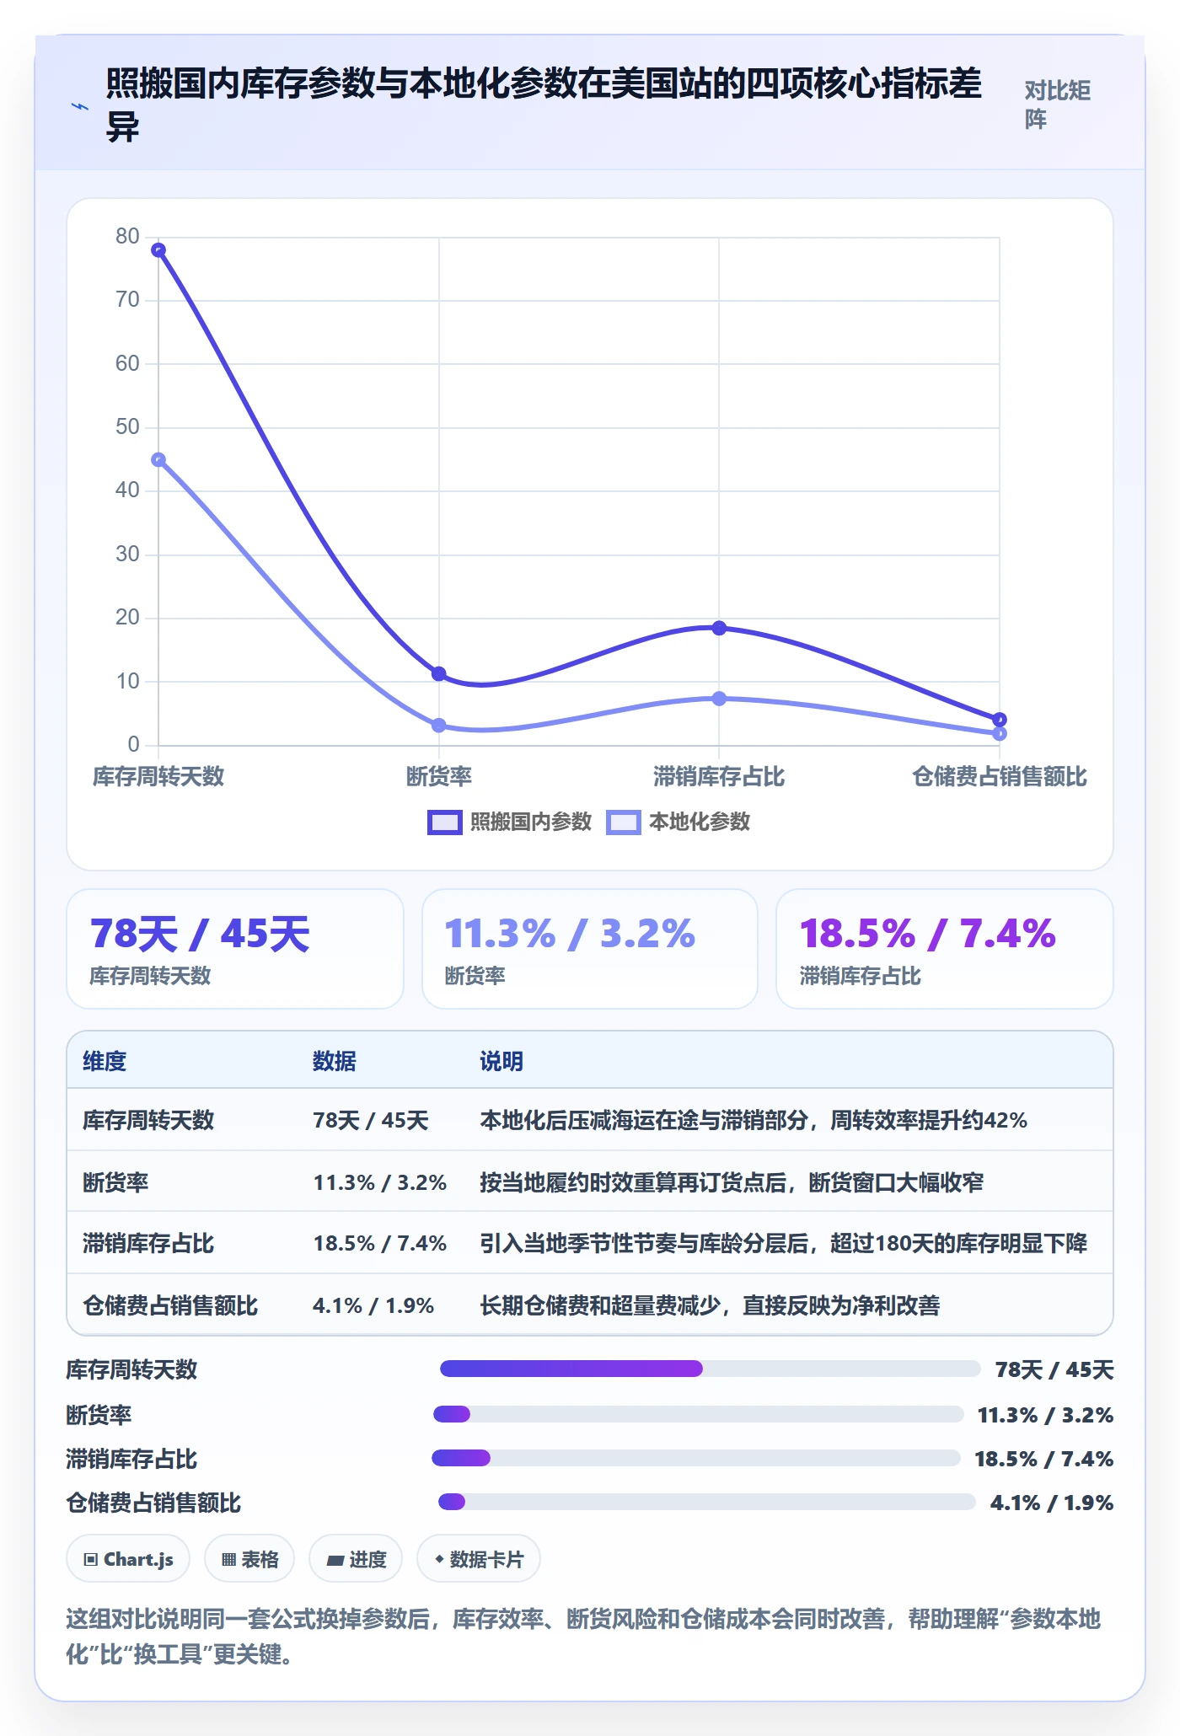
Task: Click the x-axis label 仓储费占销售额比
Action: 1000,777
